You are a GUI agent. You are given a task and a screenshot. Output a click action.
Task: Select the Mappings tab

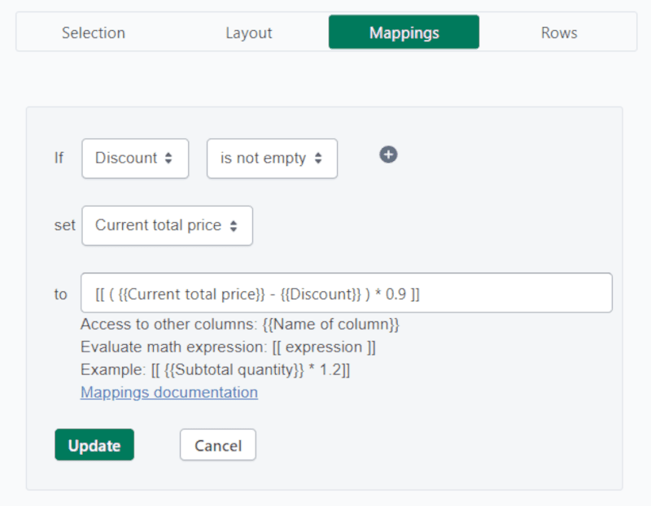click(404, 33)
